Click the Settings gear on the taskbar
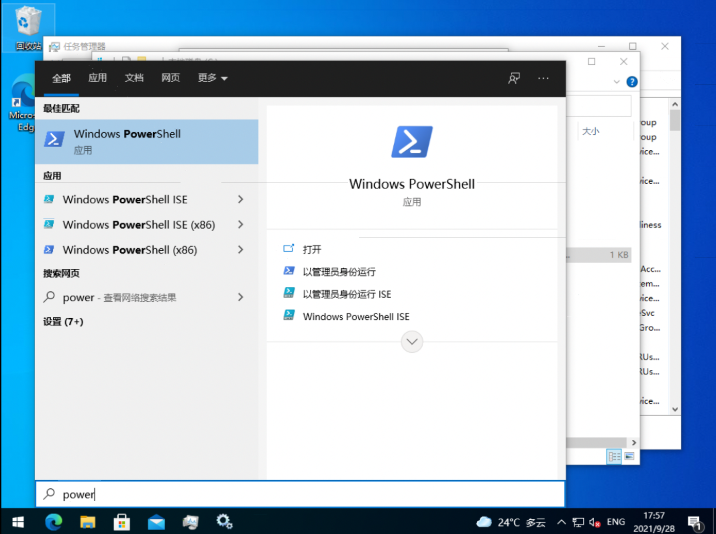The width and height of the screenshot is (716, 534). click(x=224, y=522)
